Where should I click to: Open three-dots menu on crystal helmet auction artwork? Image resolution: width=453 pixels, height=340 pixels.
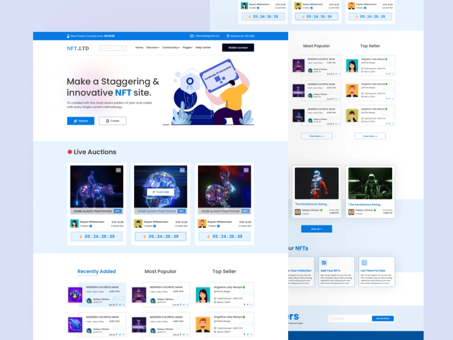click(182, 170)
